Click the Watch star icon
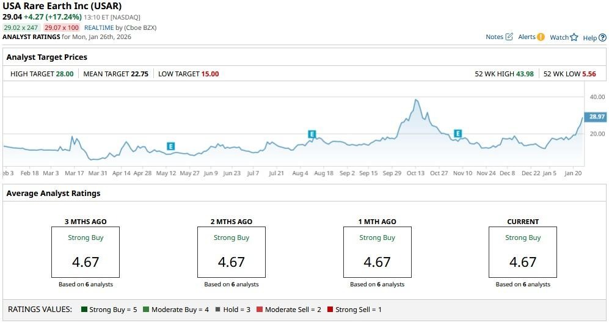This screenshot has height=323, width=609. tap(574, 37)
